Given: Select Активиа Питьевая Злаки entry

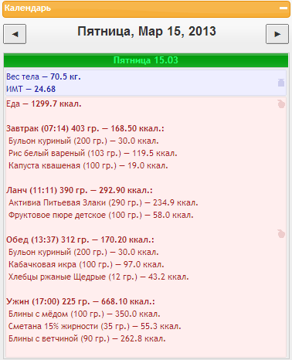Looking at the screenshot, I should point(104,202).
